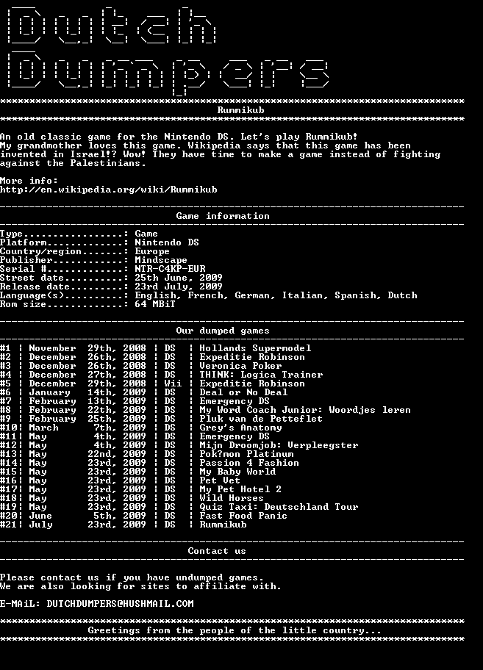Click 'Pluk van de Petteflet' entry
The image size is (483, 670).
[261, 419]
